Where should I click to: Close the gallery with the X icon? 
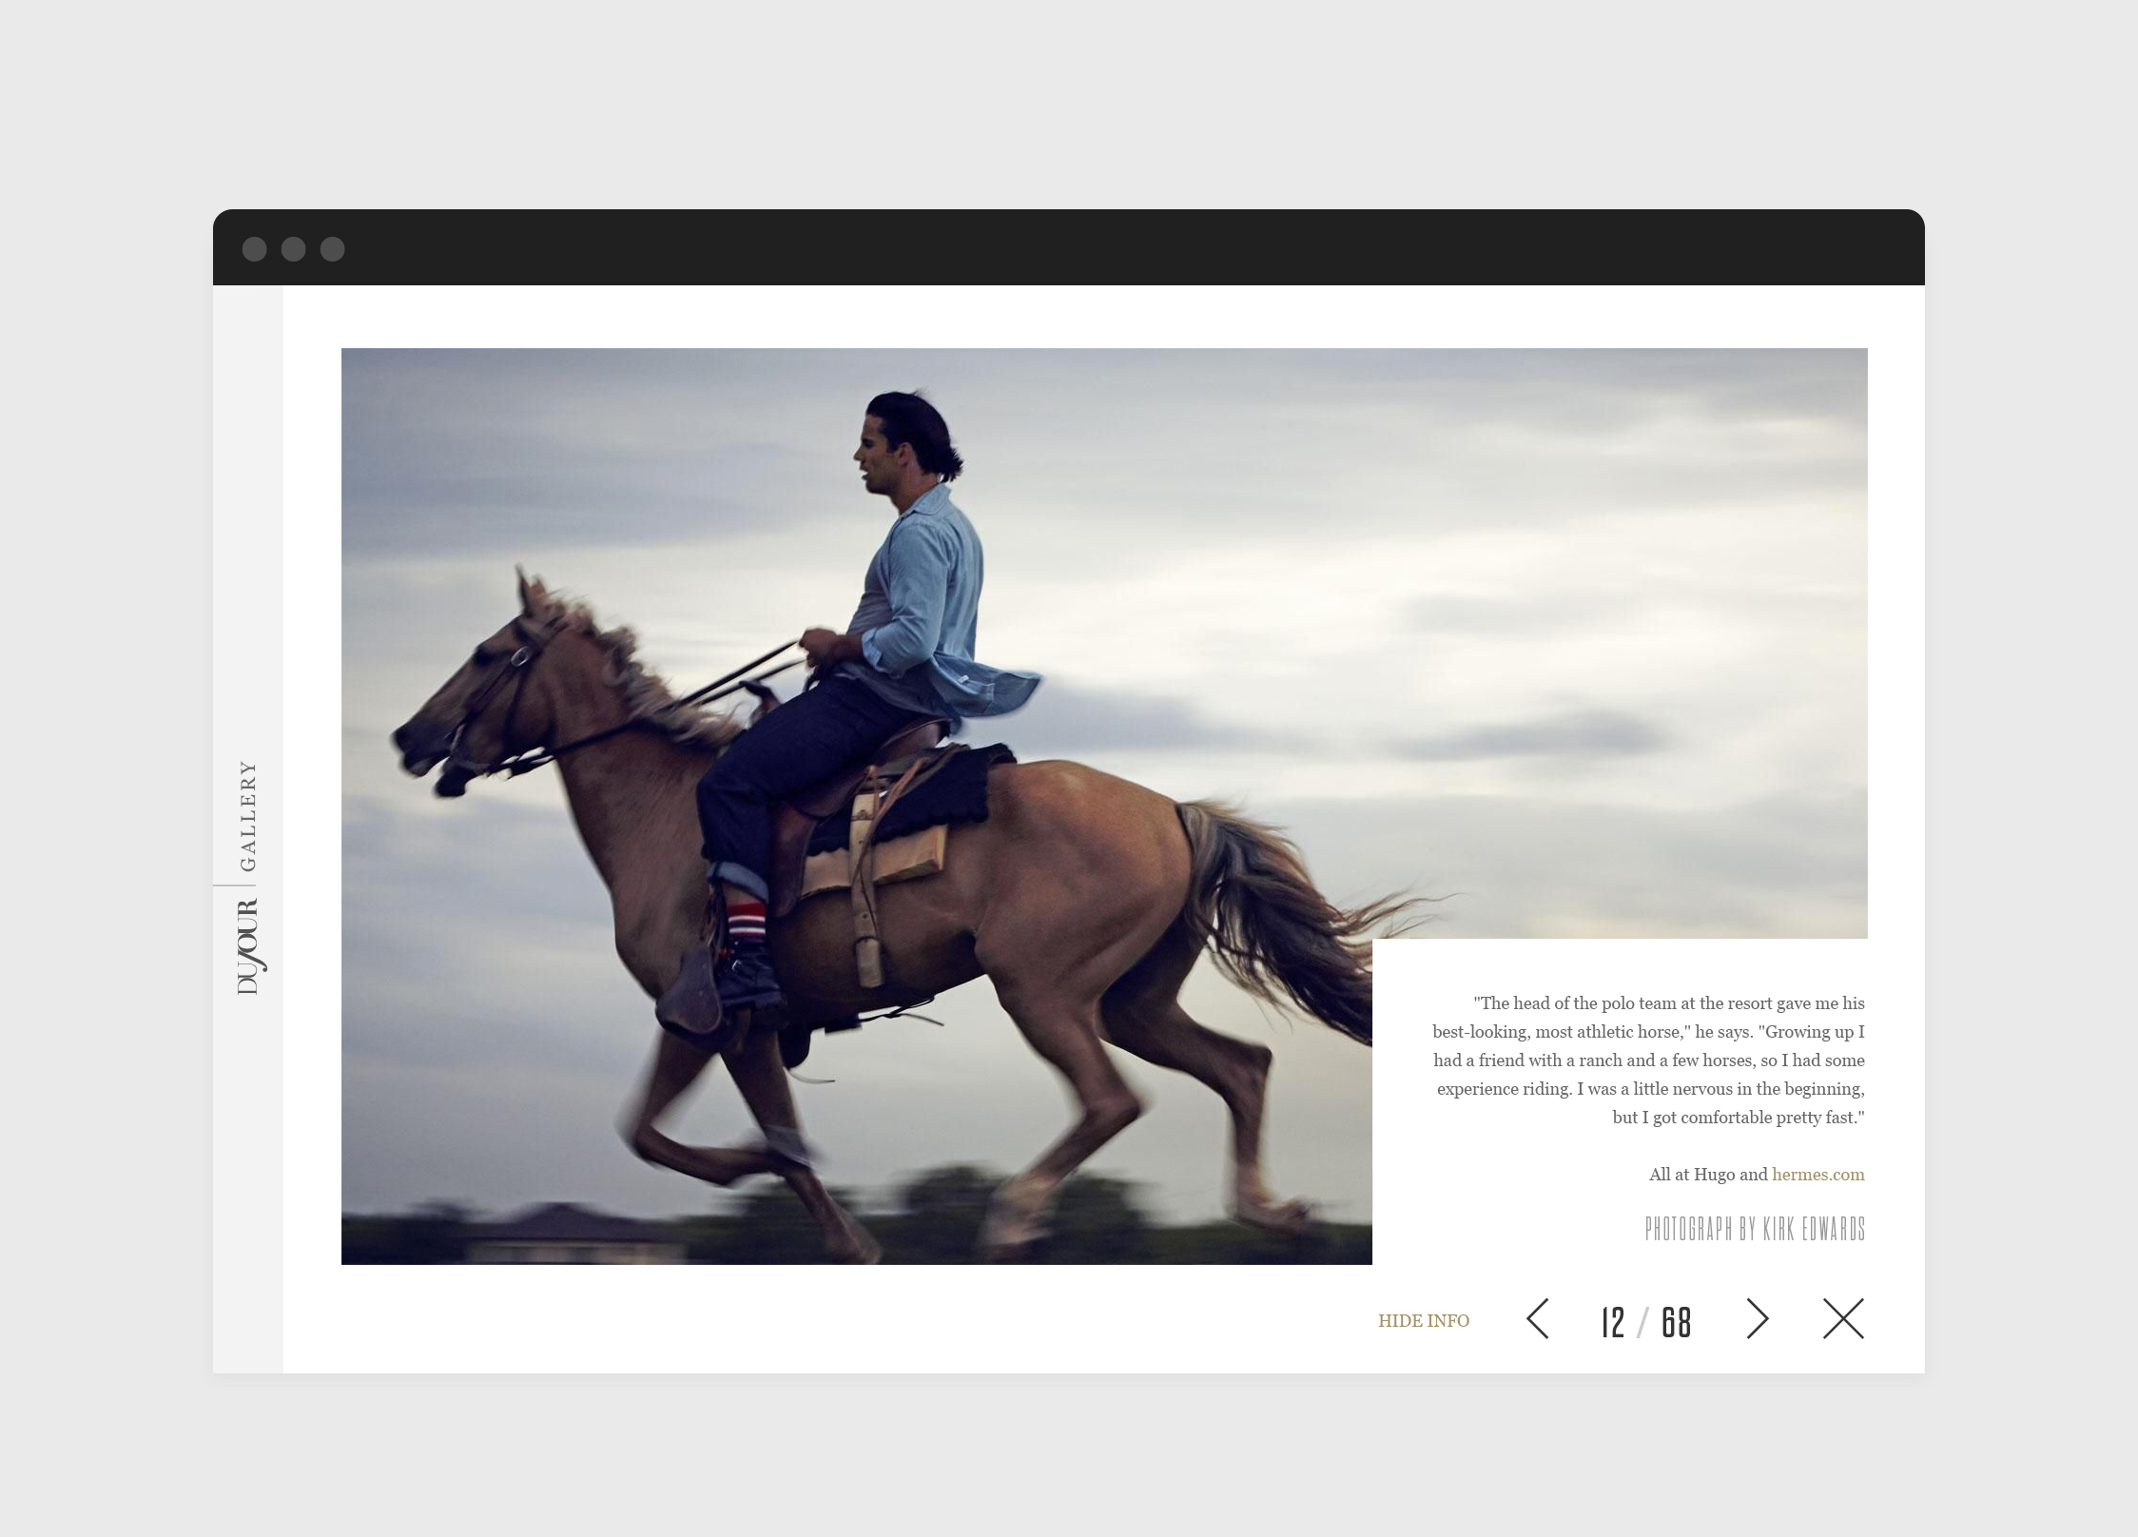1843,1318
